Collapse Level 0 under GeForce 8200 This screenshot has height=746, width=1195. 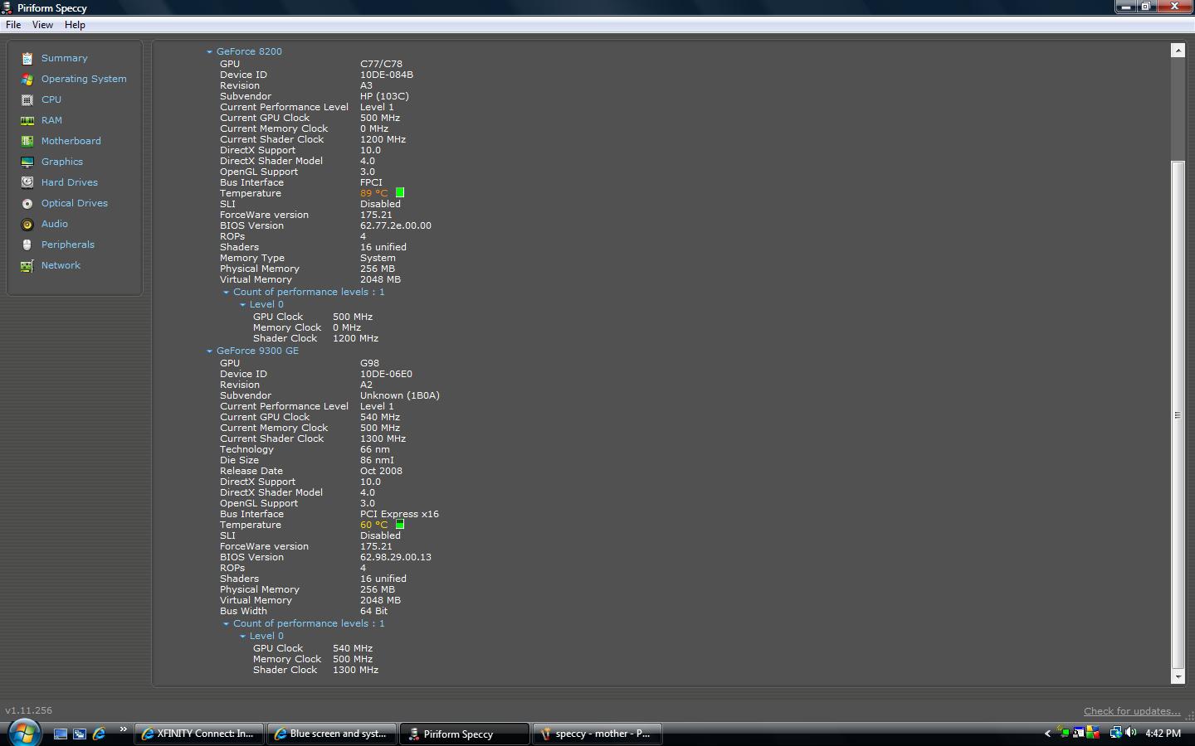[243, 304]
